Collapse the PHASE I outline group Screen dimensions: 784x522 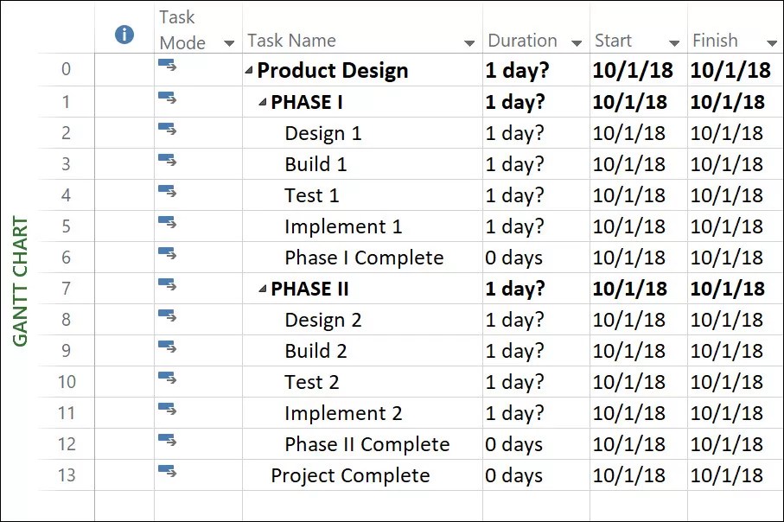click(263, 103)
